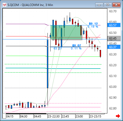Click the 23-22:30 time axis label

[x=54, y=116]
